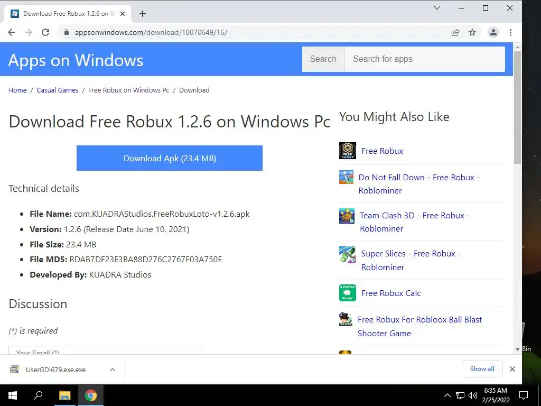
Task: Click the Do Not Fall Down app icon
Action: 346,177
